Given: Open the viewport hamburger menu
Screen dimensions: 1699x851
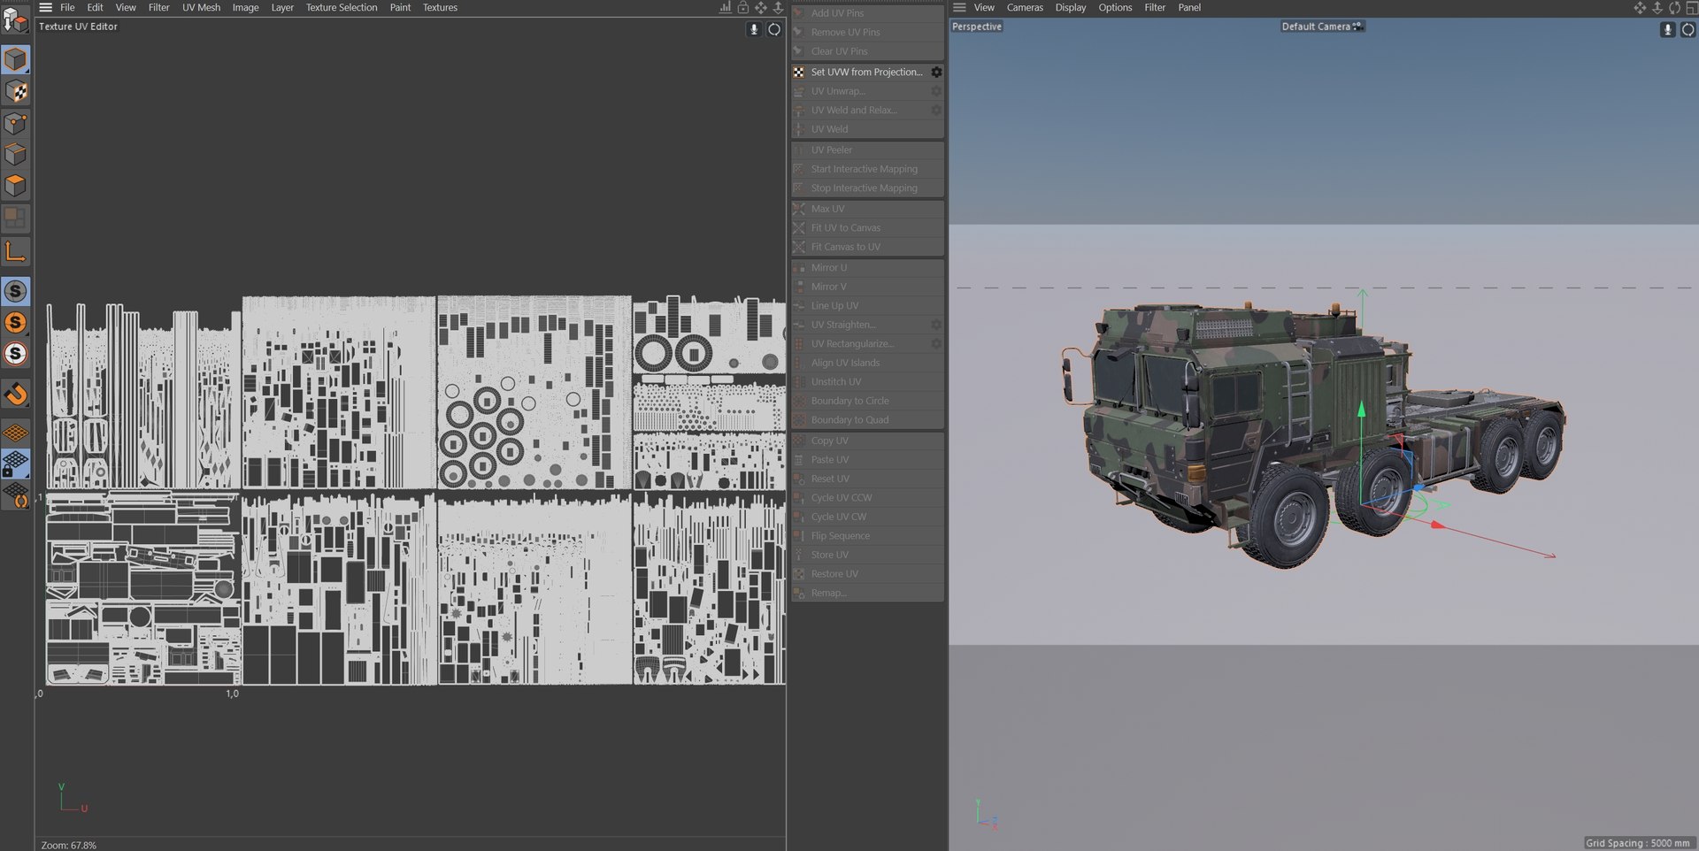Looking at the screenshot, I should coord(959,7).
